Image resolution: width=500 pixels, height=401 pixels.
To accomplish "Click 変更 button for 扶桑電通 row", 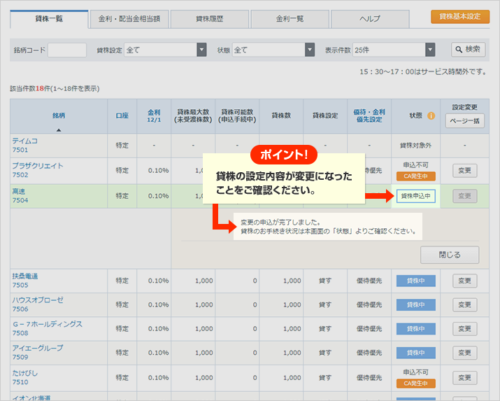I will [x=464, y=281].
